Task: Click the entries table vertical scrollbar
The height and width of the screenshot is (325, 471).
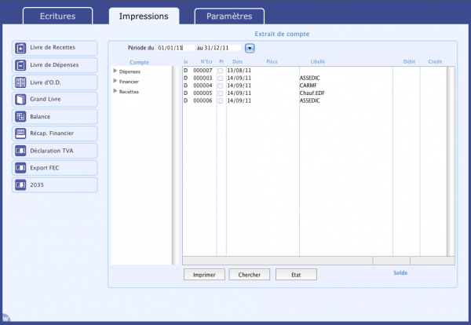Action: pos(451,161)
